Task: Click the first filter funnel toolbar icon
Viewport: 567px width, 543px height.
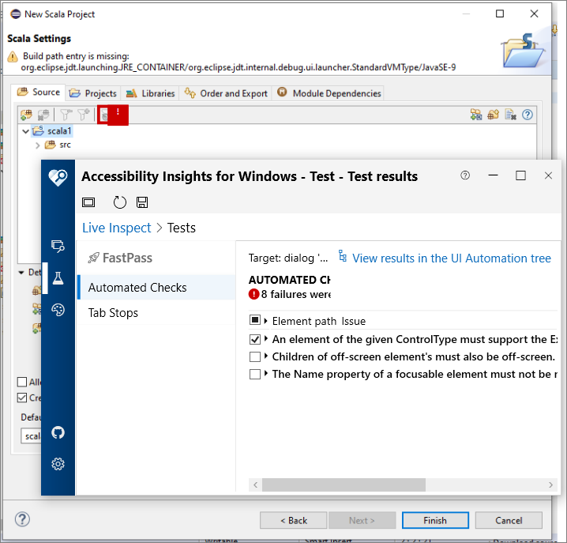Action: [x=66, y=115]
